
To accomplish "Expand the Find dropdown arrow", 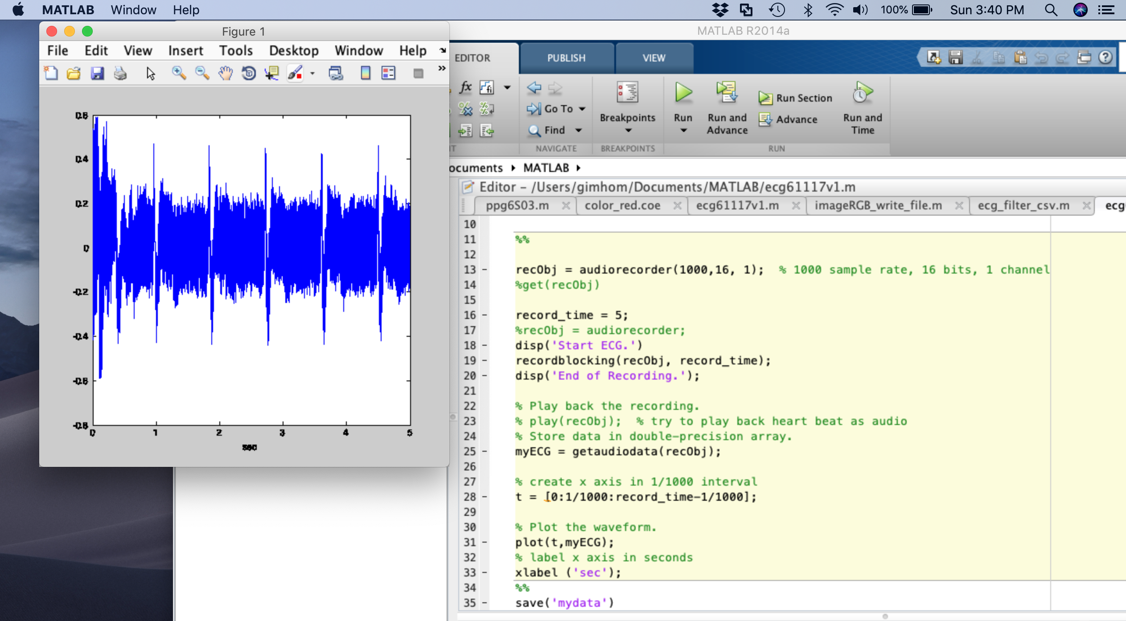I will coord(579,131).
